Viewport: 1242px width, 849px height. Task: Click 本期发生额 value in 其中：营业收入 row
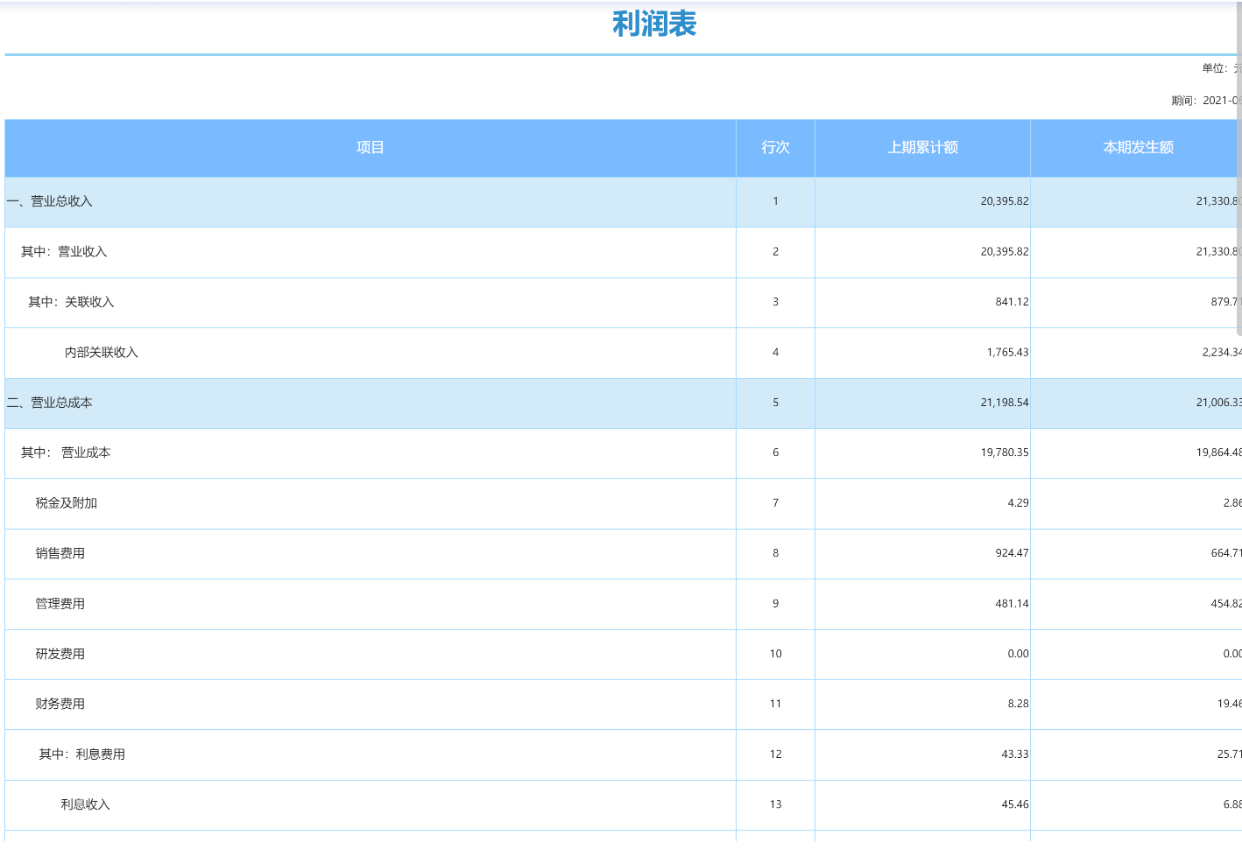[x=1218, y=252]
